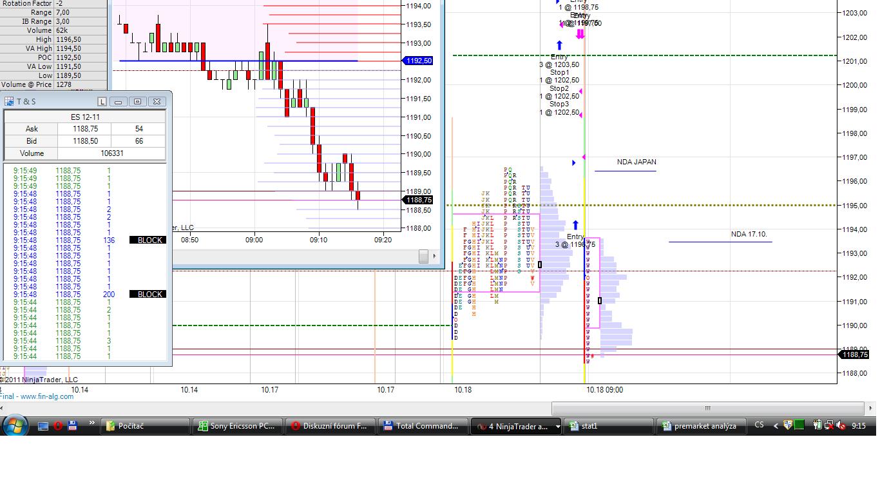Viewport: 880px width, 495px height.
Task: Click the 1188,75 current price tag on profile chart
Action: point(855,354)
